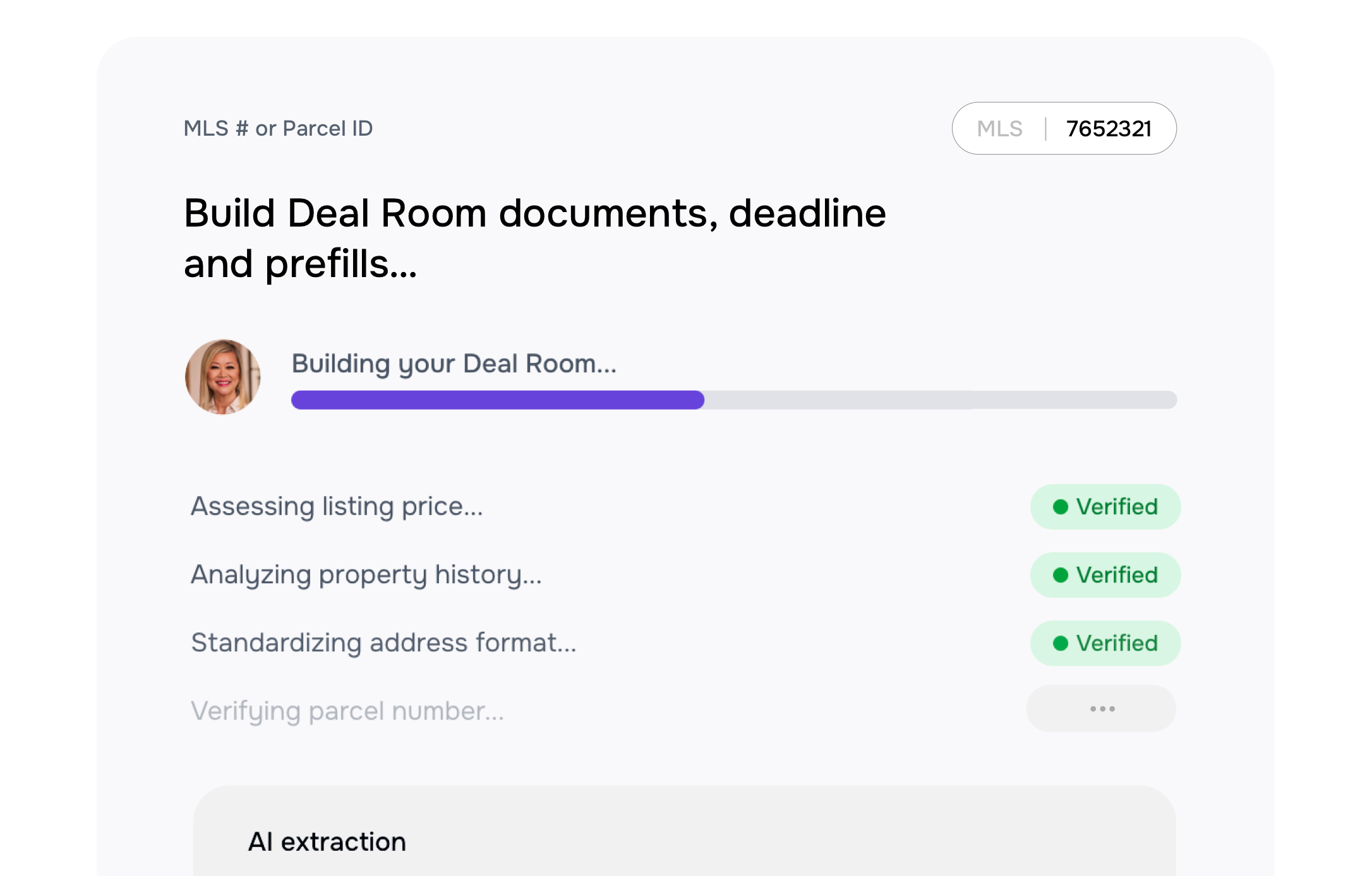Image resolution: width=1372 pixels, height=876 pixels.
Task: Click the Build Deal Room documents heading
Action: coord(534,239)
